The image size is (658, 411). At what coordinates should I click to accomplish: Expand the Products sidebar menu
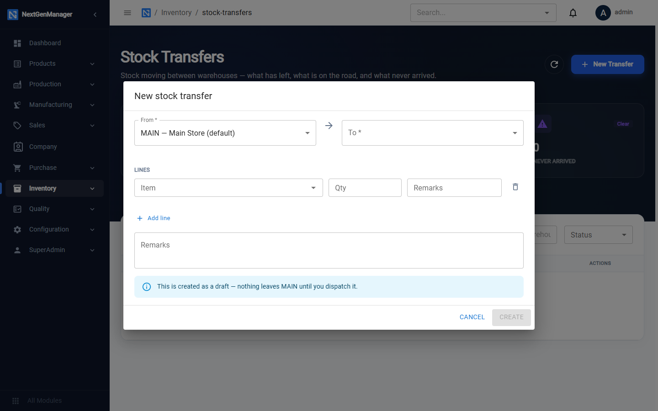click(x=54, y=63)
